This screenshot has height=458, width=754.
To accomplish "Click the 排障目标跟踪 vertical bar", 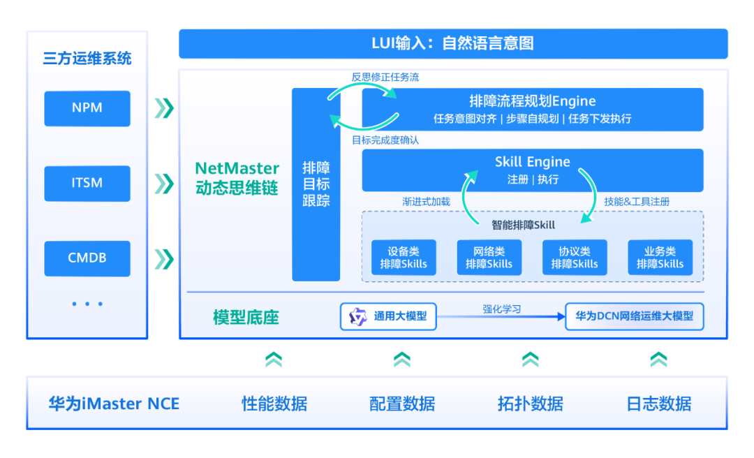I will pyautogui.click(x=316, y=184).
